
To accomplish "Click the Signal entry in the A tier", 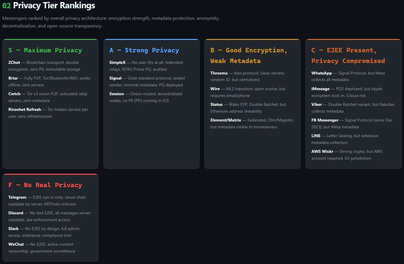I will [x=116, y=78].
